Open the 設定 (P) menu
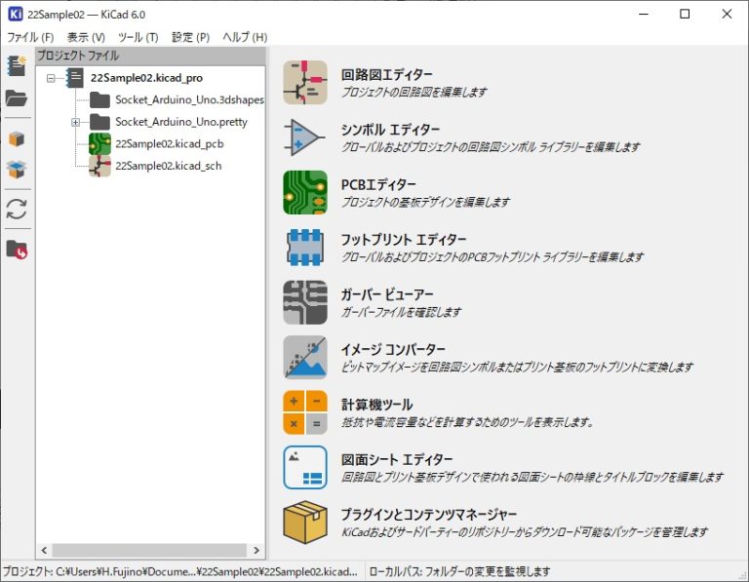Image resolution: width=749 pixels, height=582 pixels. point(190,37)
